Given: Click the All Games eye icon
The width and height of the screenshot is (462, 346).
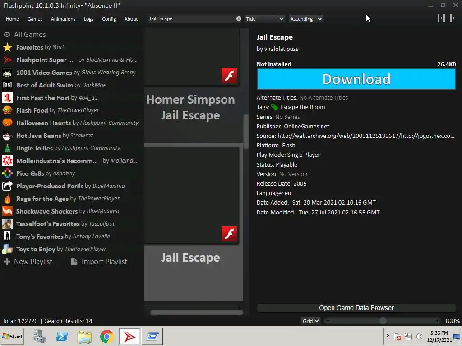Looking at the screenshot, I should (x=7, y=35).
